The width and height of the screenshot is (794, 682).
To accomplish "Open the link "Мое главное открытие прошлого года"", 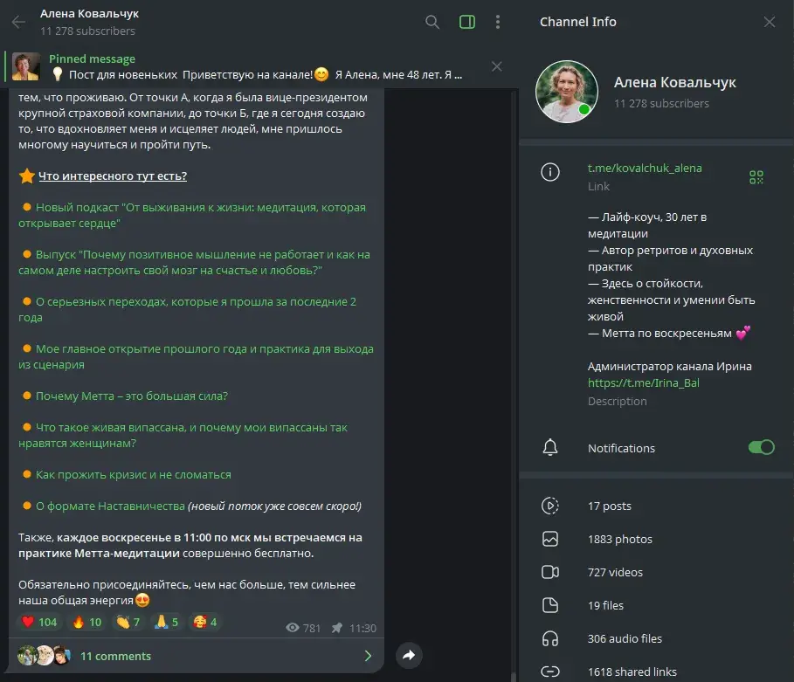I will pyautogui.click(x=196, y=356).
